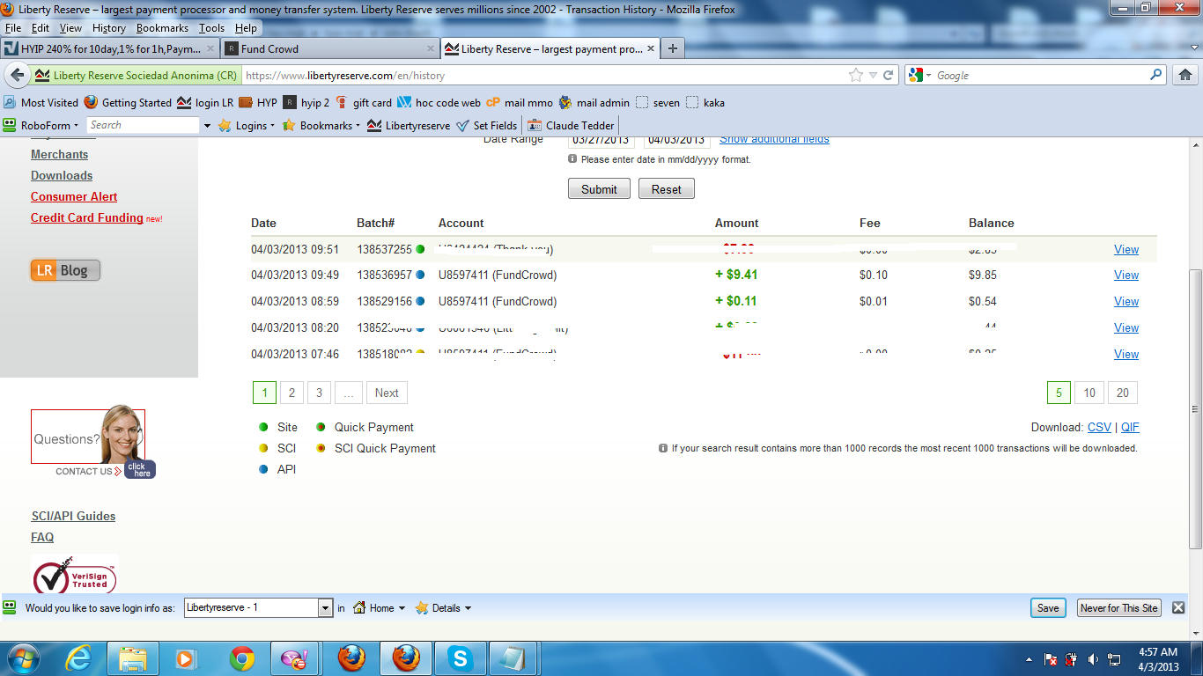1203x676 pixels.
Task: Open the hyip 2 bookmark
Action: point(306,103)
